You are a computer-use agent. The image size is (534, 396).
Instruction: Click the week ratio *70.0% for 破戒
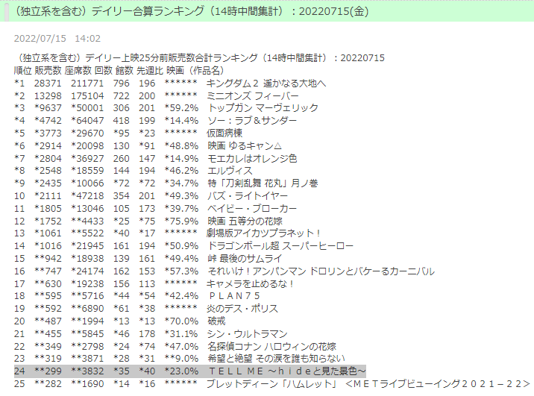tap(181, 321)
